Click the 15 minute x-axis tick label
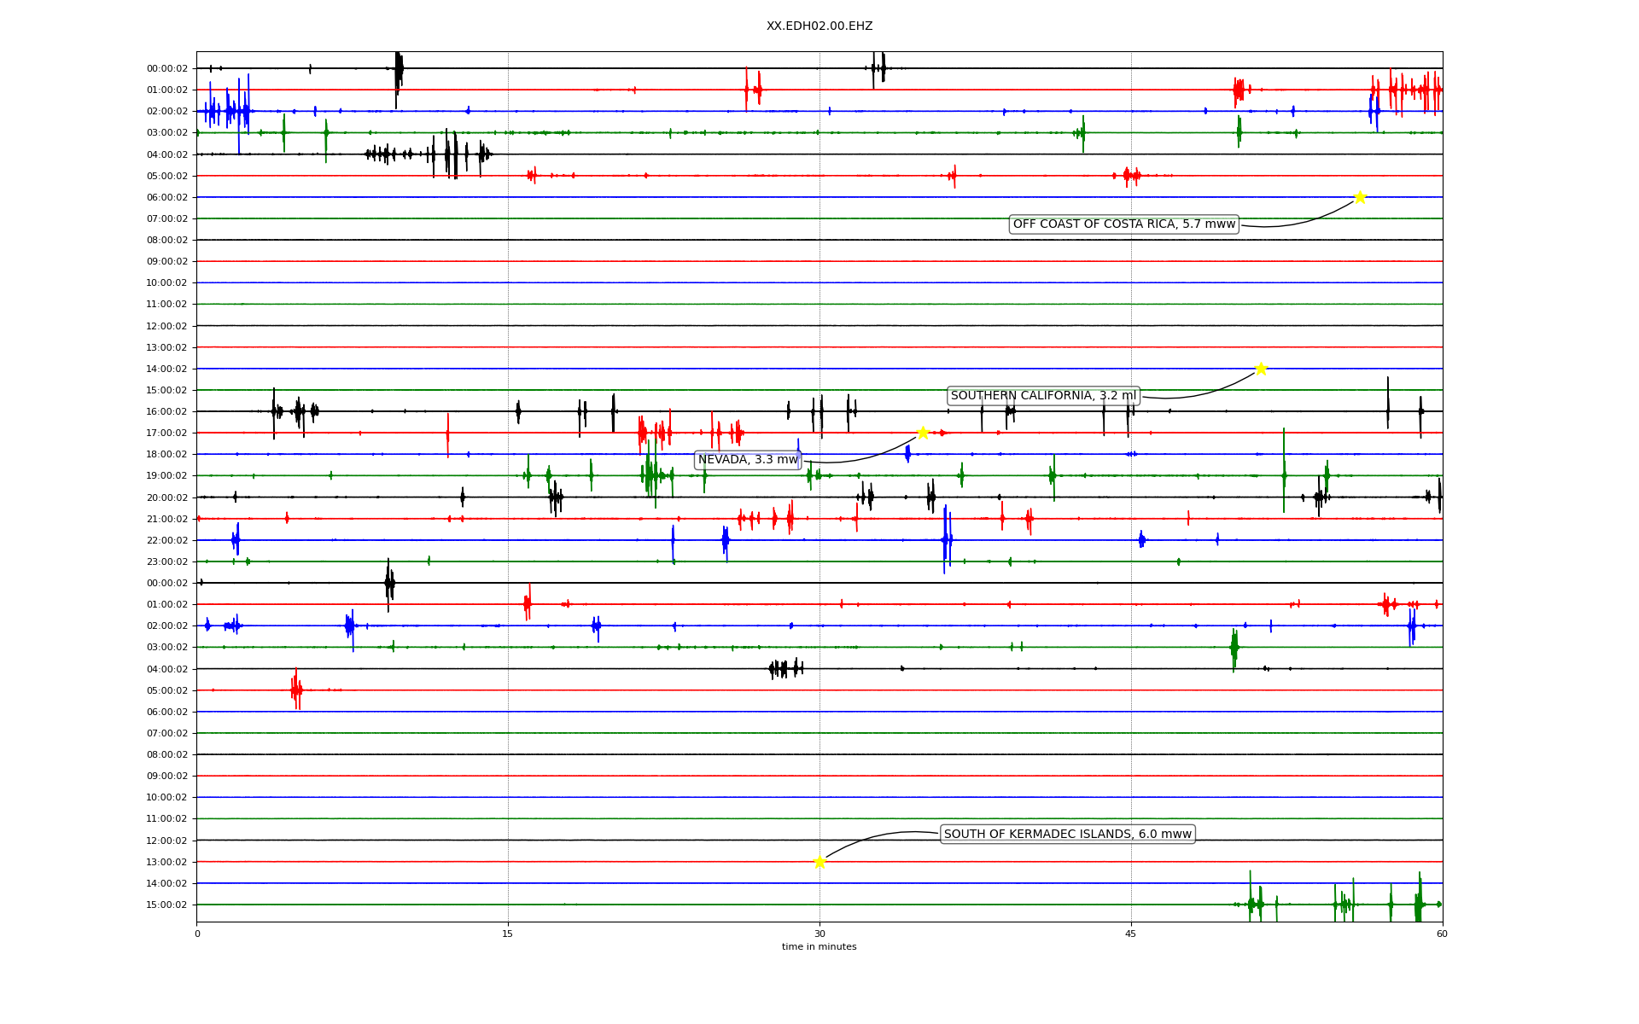This screenshot has width=1639, height=1024. (x=508, y=934)
